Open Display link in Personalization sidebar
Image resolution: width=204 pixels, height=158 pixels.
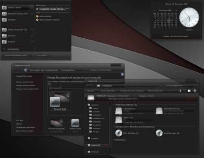(19, 124)
